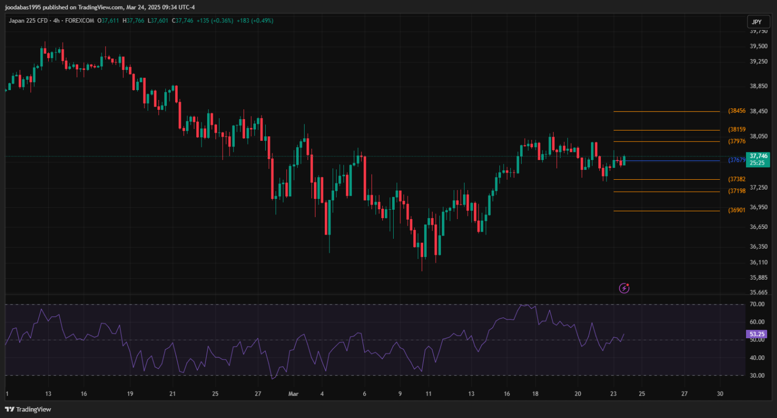Click the blue level label (37679
This screenshot has height=418, width=777.
click(x=737, y=161)
